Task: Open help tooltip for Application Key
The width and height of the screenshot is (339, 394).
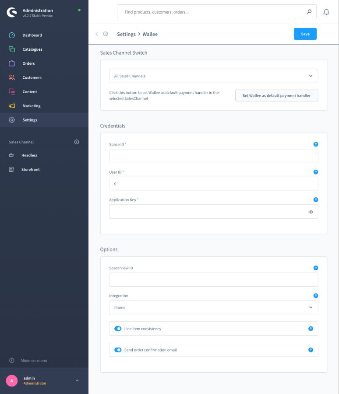Action: pyautogui.click(x=316, y=200)
